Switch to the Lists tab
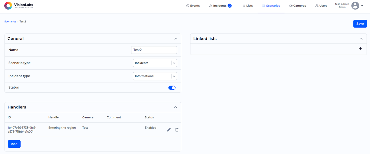Viewport: 370px width, 154px height. tap(248, 6)
